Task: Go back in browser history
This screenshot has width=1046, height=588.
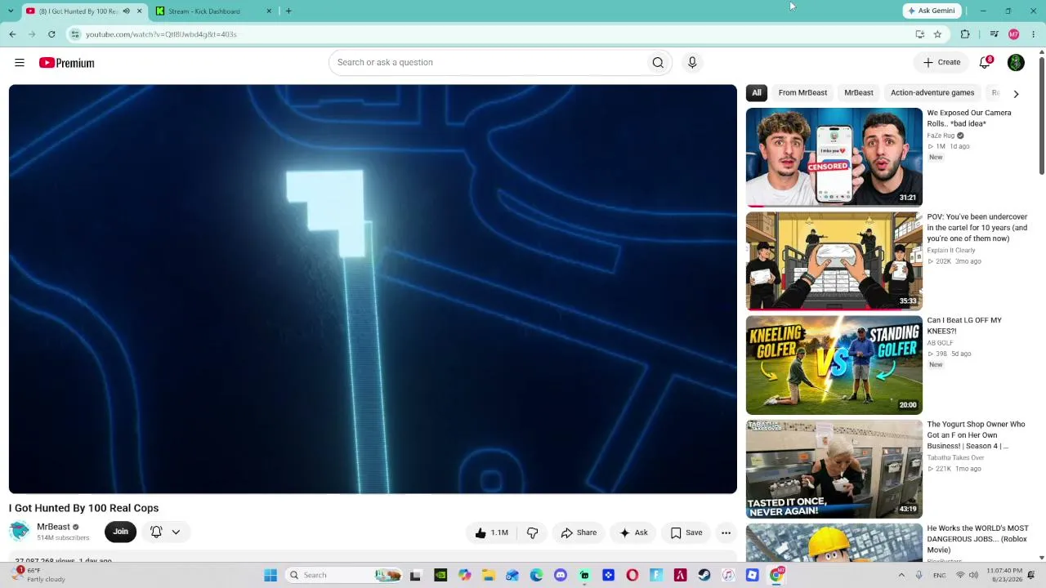Action: 12,34
